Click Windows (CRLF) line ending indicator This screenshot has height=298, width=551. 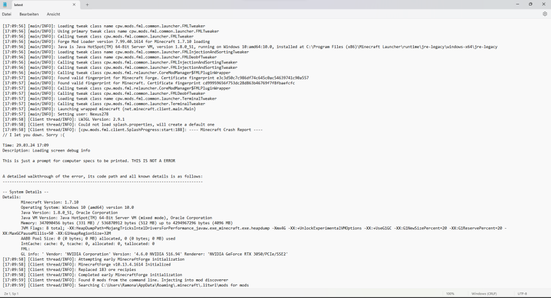click(x=484, y=294)
